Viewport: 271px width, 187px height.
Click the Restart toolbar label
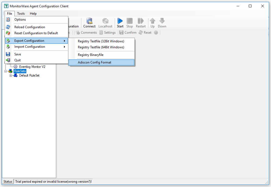click(141, 26)
